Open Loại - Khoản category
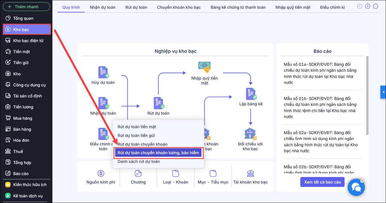The width and height of the screenshot is (386, 203). 176,177
